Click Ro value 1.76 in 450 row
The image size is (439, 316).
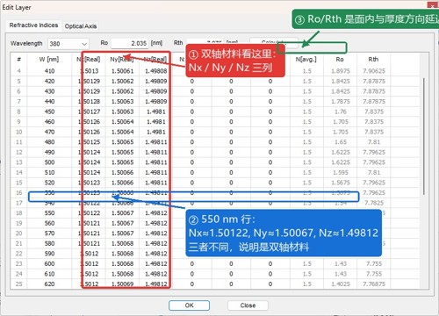coord(341,111)
